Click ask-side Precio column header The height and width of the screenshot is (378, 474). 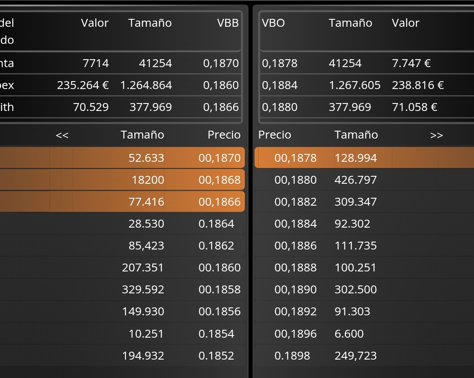coord(275,135)
